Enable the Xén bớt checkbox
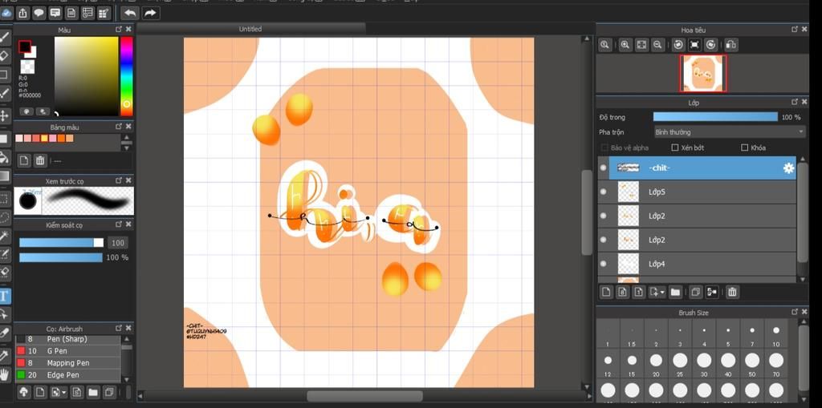 (675, 147)
